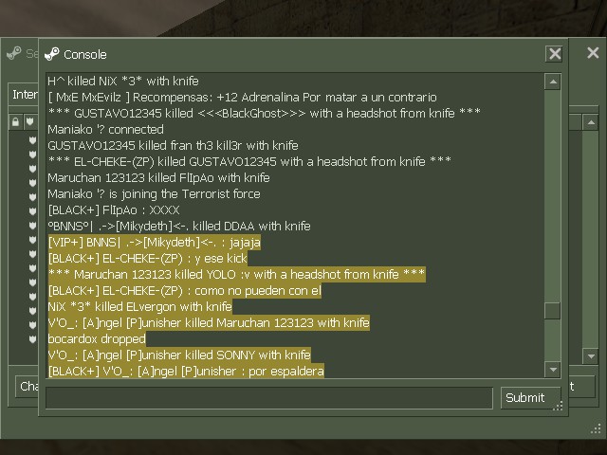
Task: Click the server browser window corner grip
Action: (x=596, y=429)
